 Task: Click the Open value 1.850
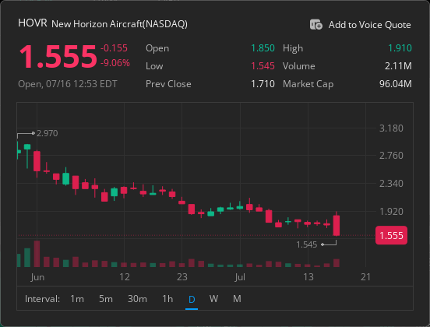pos(263,48)
